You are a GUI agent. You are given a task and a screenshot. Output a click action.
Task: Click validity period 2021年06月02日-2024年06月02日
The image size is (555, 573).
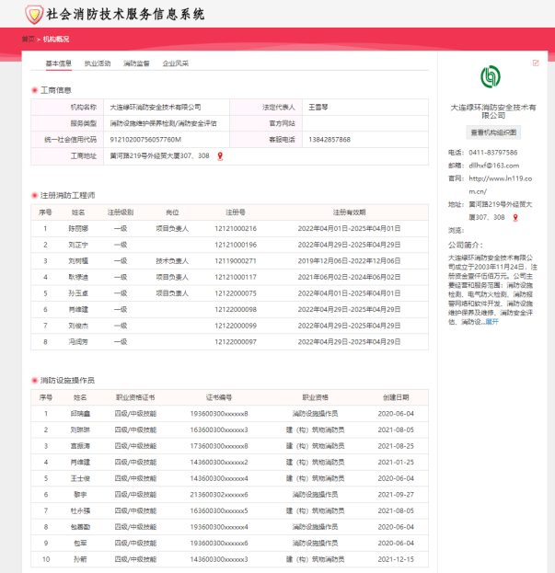[349, 278]
